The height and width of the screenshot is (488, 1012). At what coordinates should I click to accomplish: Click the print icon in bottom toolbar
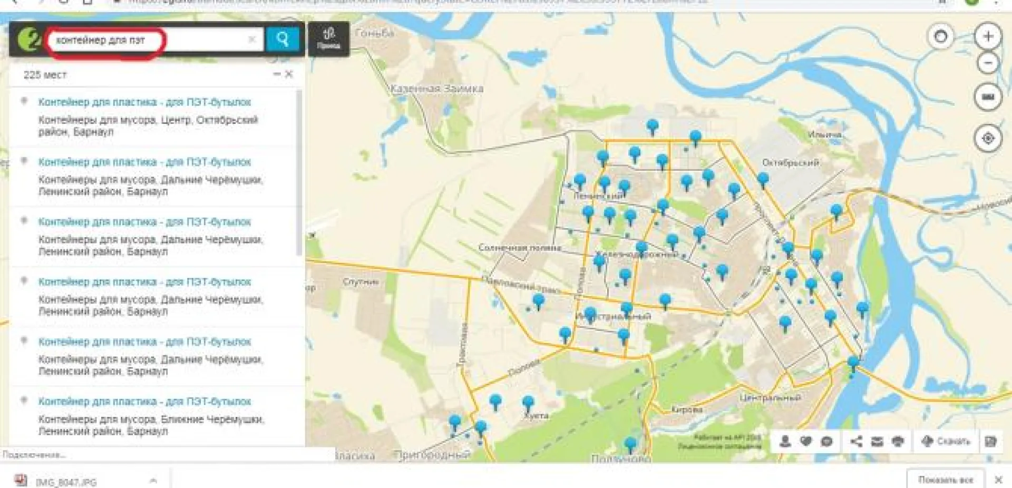[898, 441]
